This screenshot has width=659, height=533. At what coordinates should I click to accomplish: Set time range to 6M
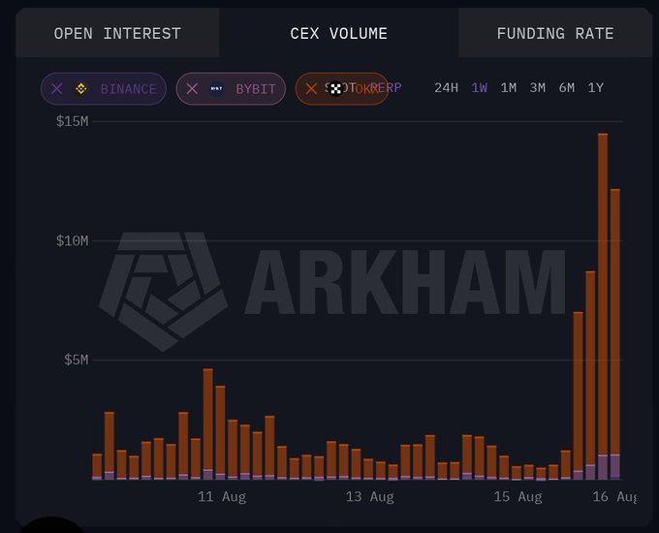pyautogui.click(x=567, y=87)
